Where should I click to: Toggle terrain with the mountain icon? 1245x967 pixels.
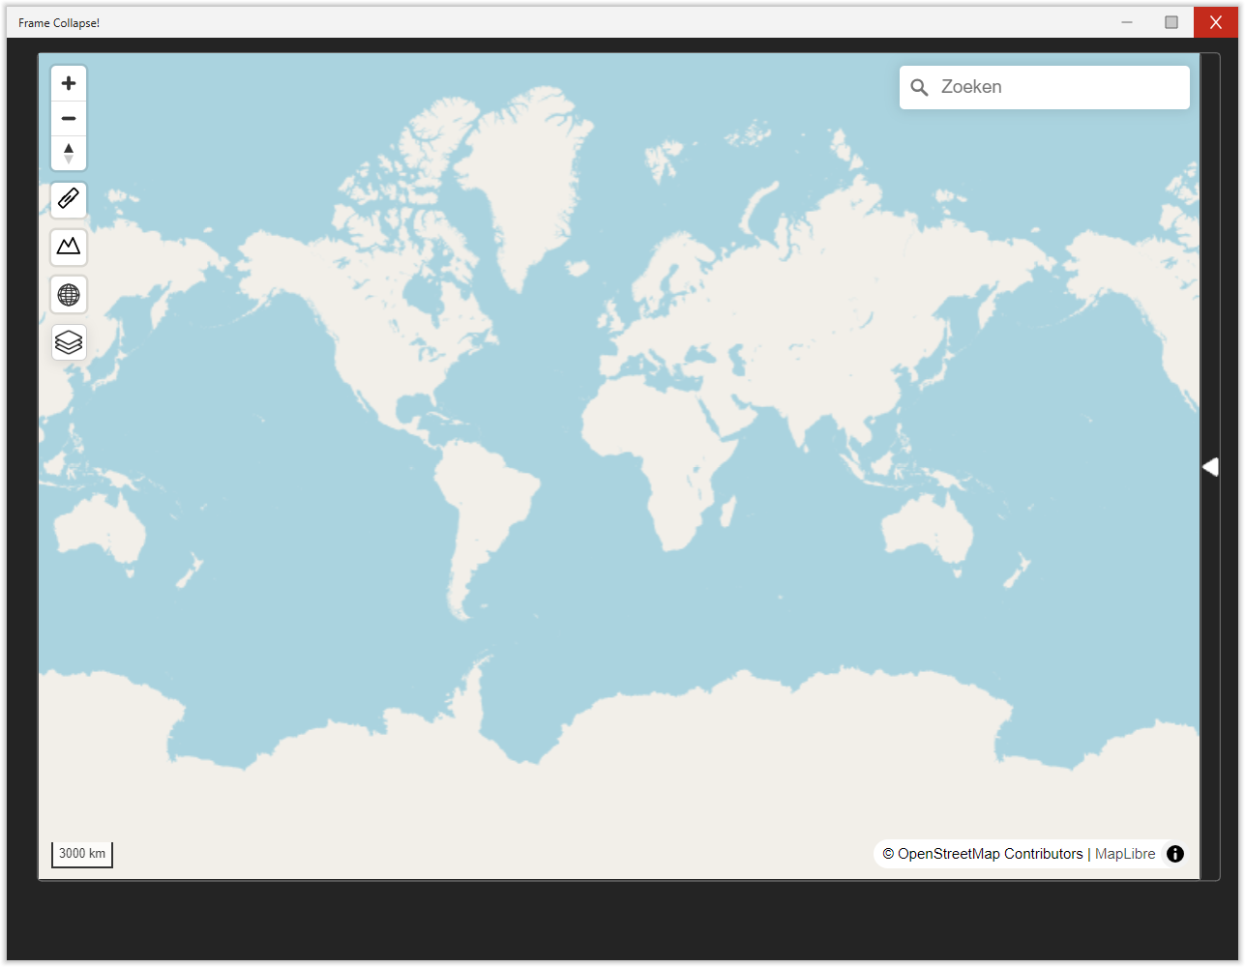click(69, 247)
